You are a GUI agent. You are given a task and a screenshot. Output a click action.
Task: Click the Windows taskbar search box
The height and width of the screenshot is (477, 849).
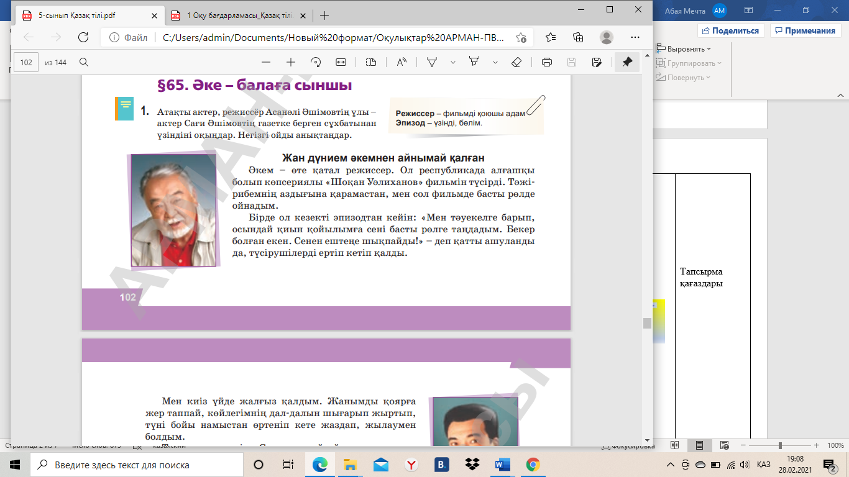[x=137, y=465]
